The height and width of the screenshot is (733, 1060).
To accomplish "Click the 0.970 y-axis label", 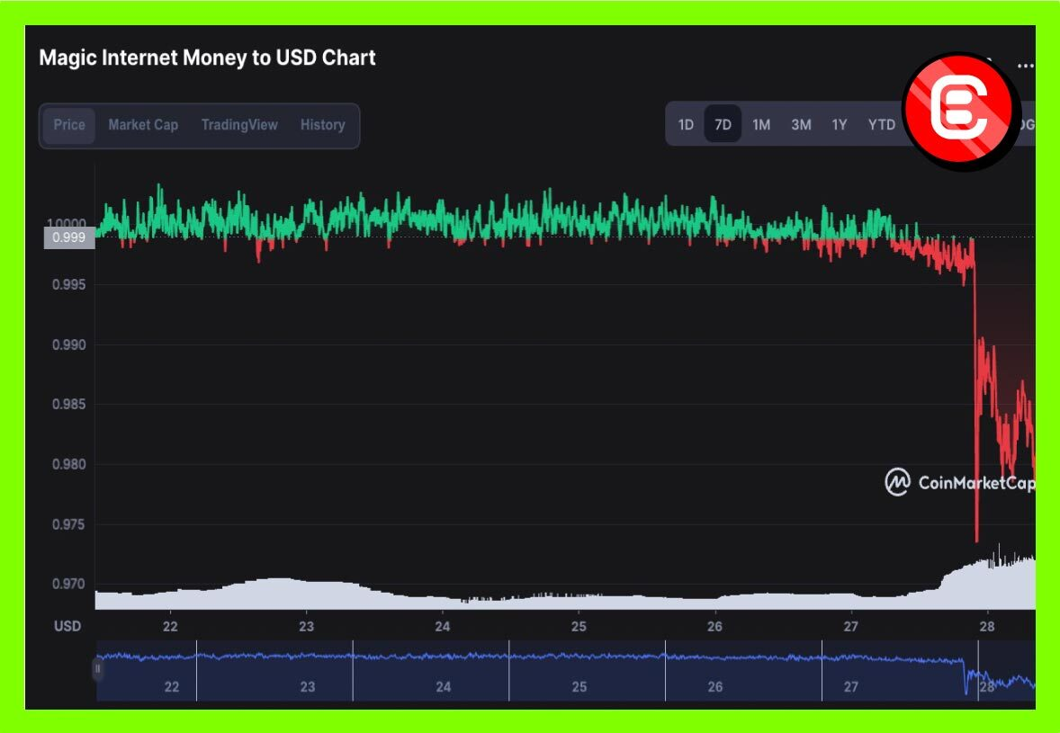I will coord(69,584).
